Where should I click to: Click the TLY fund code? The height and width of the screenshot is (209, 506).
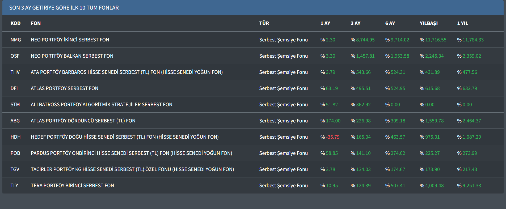click(14, 186)
